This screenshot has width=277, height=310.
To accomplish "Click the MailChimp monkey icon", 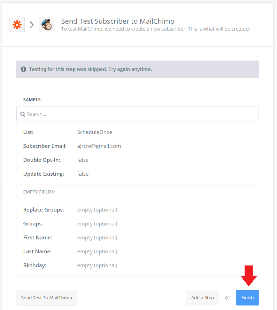I will (x=46, y=25).
